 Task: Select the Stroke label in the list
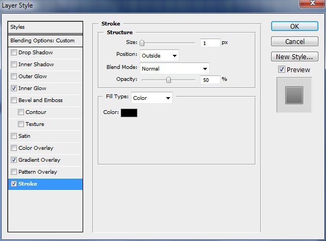[x=28, y=184]
